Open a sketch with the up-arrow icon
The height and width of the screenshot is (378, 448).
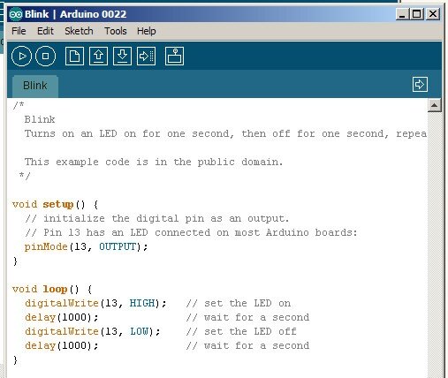[98, 56]
